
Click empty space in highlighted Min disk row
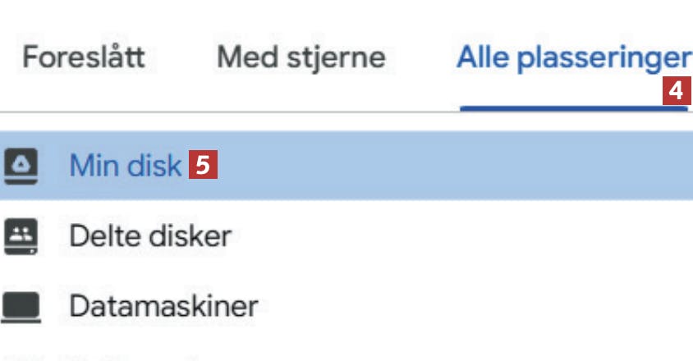click(x=452, y=167)
